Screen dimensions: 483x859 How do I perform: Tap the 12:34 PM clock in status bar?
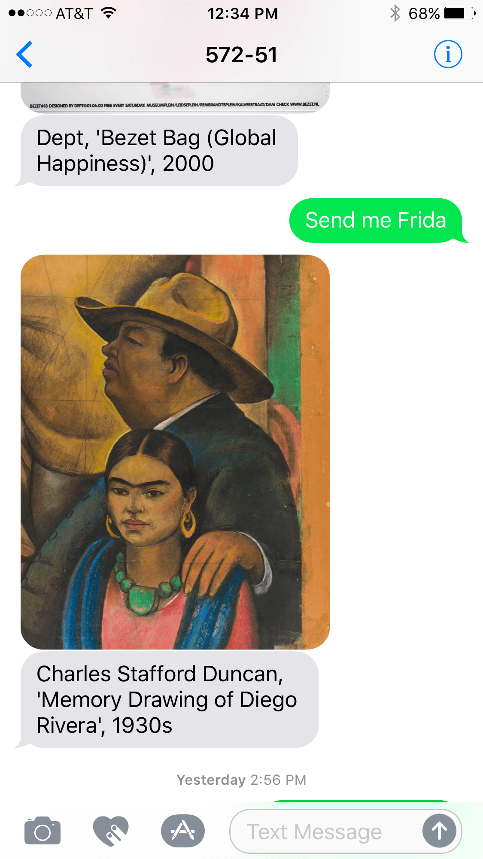[x=243, y=14]
